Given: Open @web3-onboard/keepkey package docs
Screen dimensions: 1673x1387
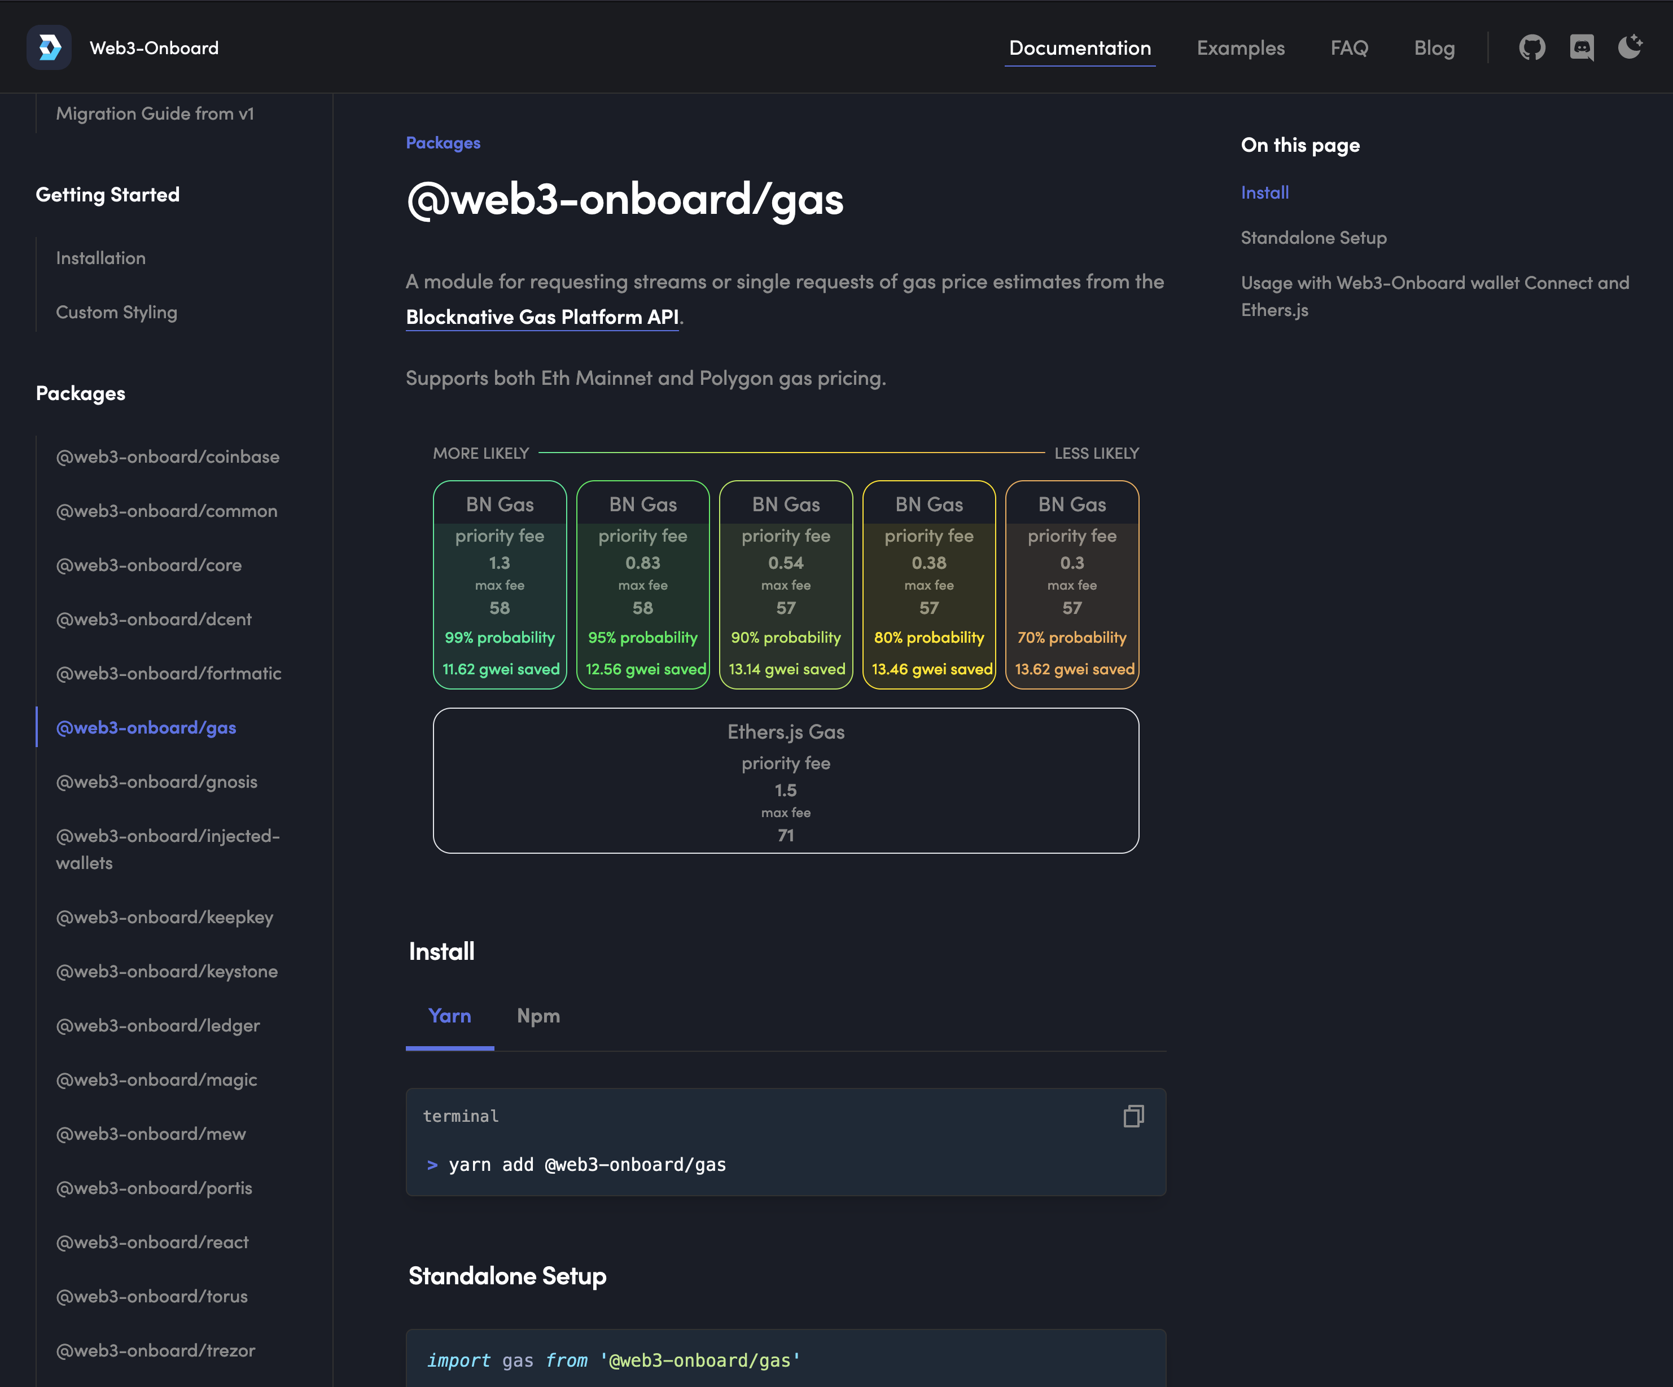Looking at the screenshot, I should click(164, 917).
